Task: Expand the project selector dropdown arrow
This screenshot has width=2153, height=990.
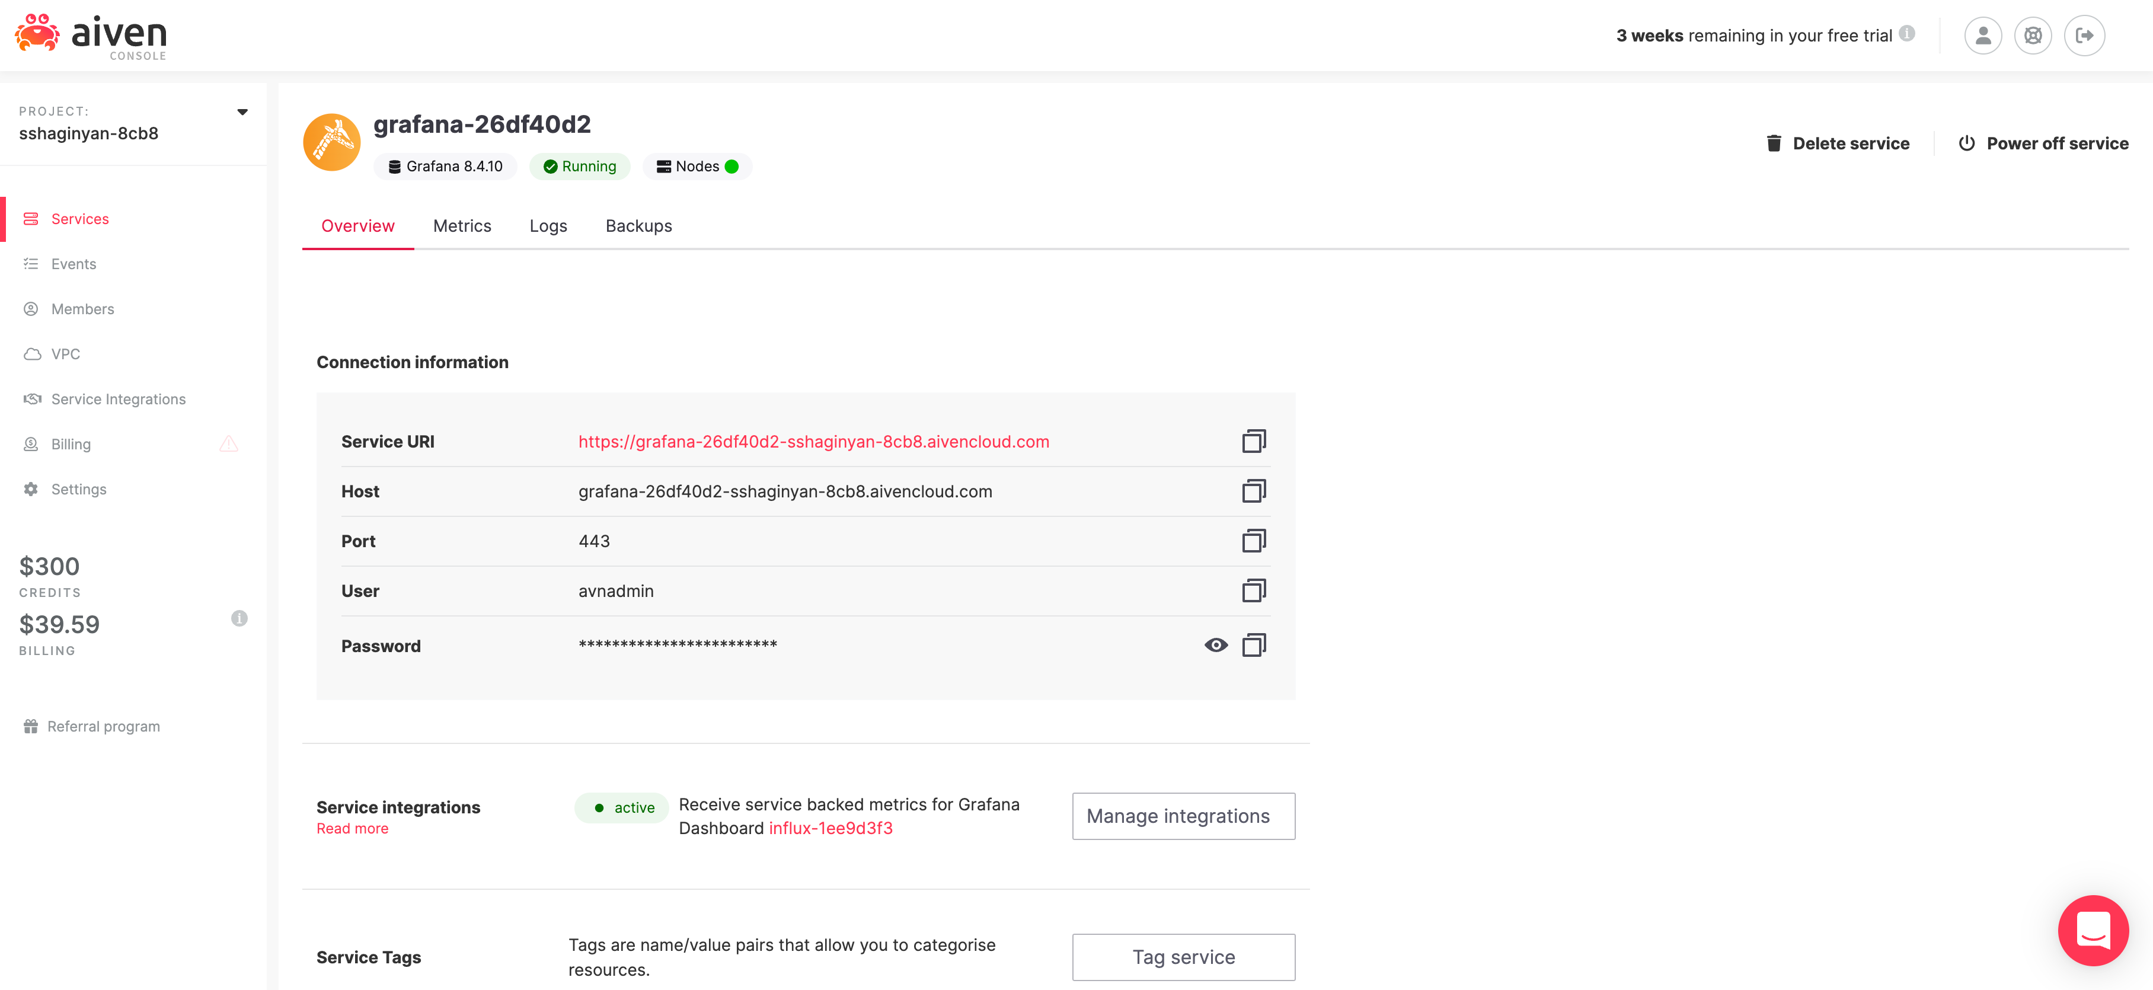Action: [x=242, y=112]
